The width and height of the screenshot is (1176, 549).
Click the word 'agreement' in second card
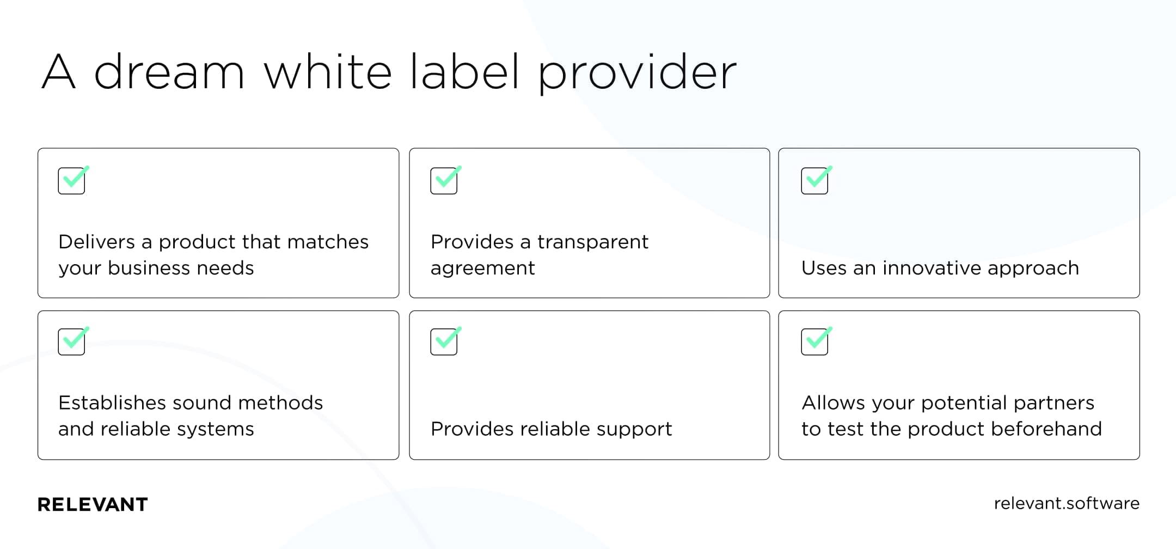click(482, 269)
